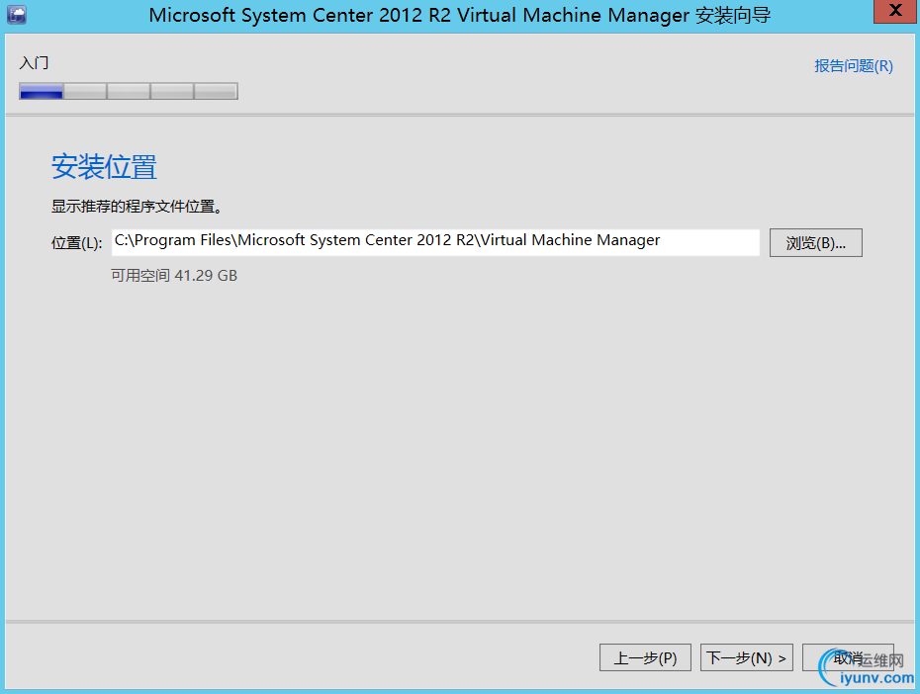Click the VMM setup icon in title bar
Image resolution: width=920 pixels, height=694 pixels.
(16, 14)
